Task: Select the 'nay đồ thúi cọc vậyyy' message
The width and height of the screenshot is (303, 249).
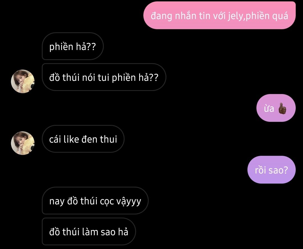Action: [95, 201]
